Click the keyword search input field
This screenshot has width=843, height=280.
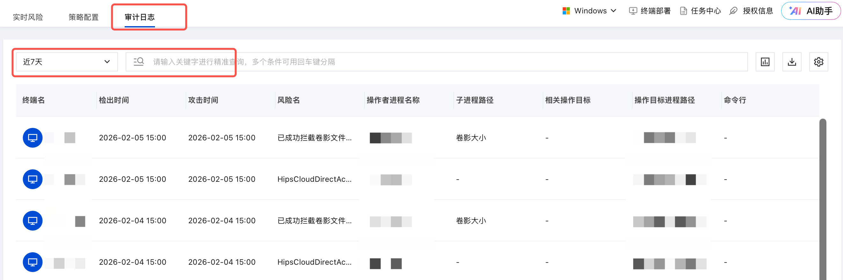click(x=425, y=62)
